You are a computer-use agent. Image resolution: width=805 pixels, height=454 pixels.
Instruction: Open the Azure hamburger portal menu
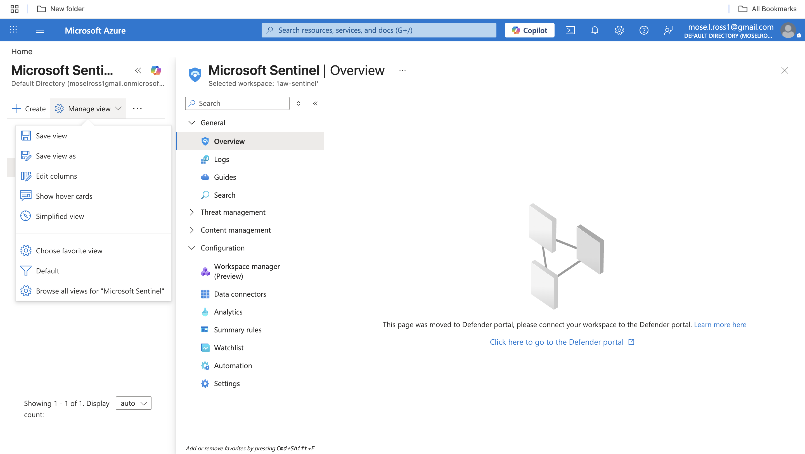(40, 30)
